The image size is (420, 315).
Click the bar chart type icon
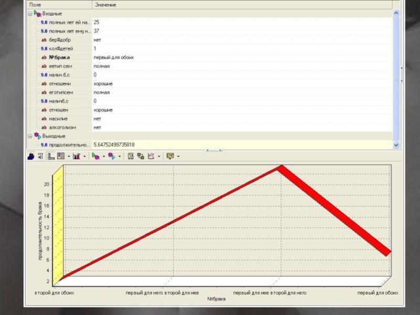point(76,156)
